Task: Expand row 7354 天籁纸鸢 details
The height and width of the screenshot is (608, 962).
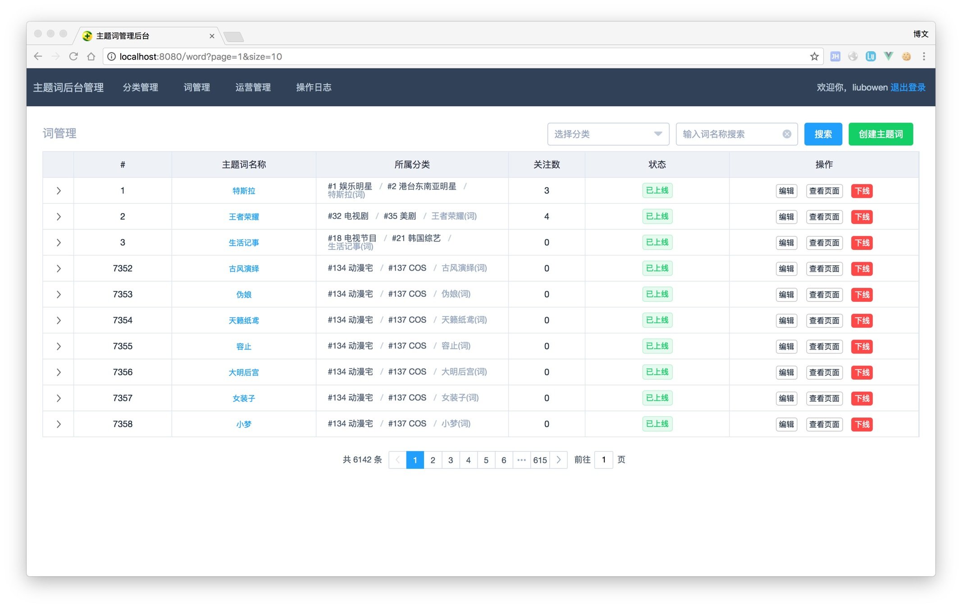Action: tap(59, 321)
